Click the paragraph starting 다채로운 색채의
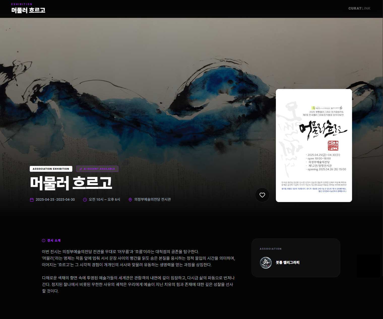The image size is (383, 319). pos(138,284)
